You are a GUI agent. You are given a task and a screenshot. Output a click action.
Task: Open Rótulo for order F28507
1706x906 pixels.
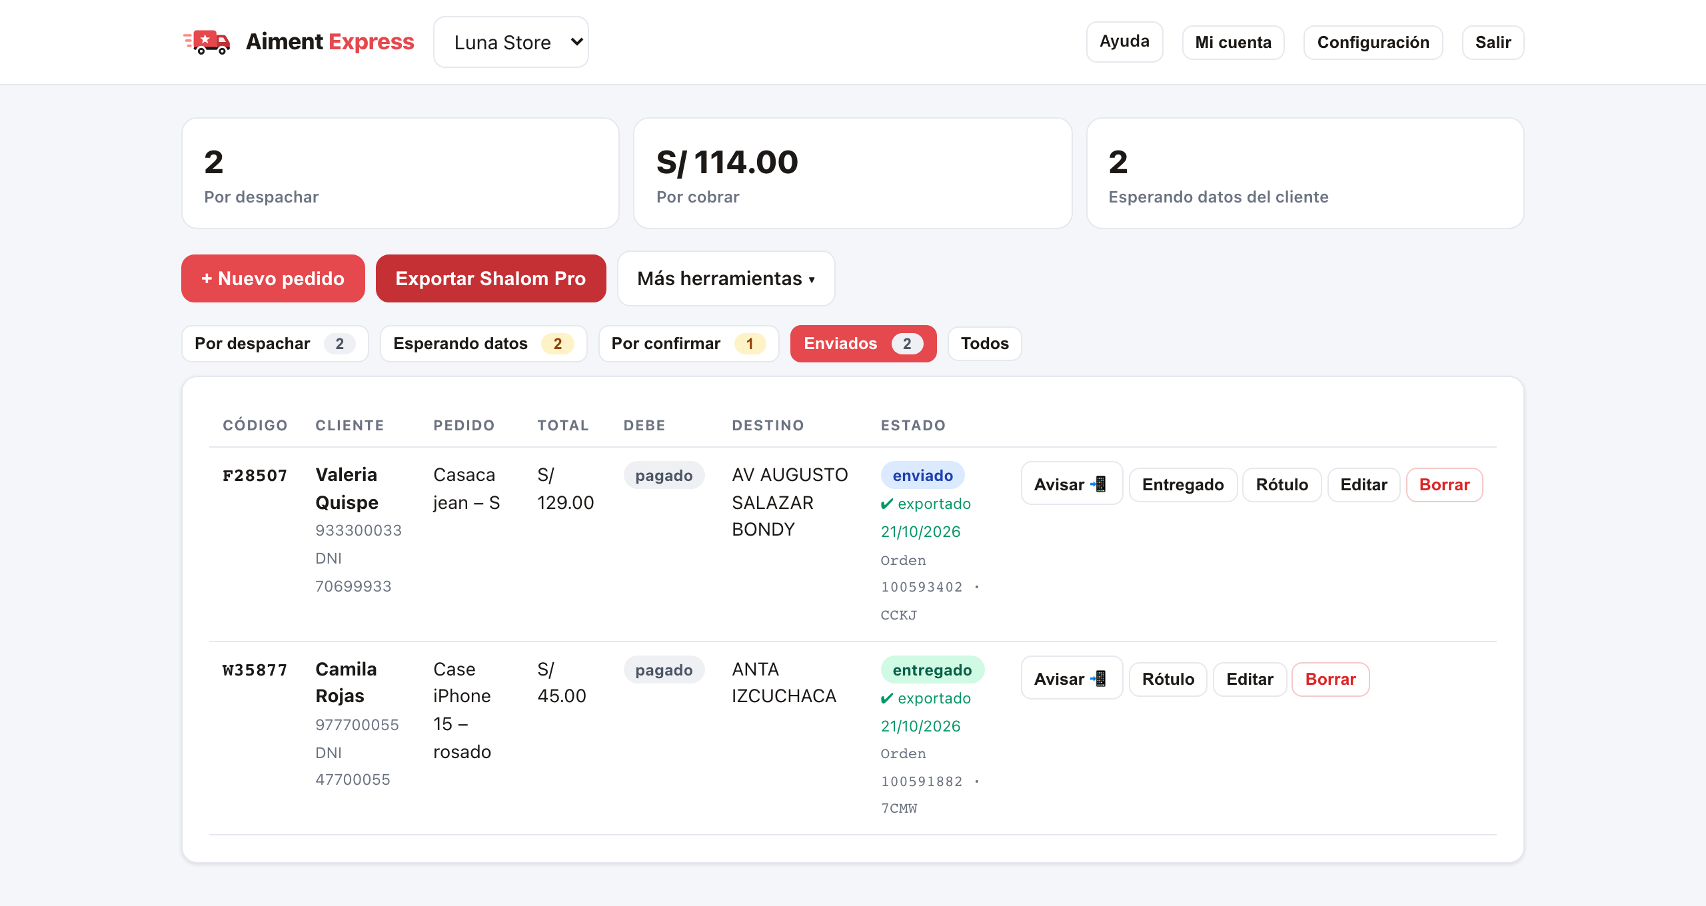click(1281, 484)
